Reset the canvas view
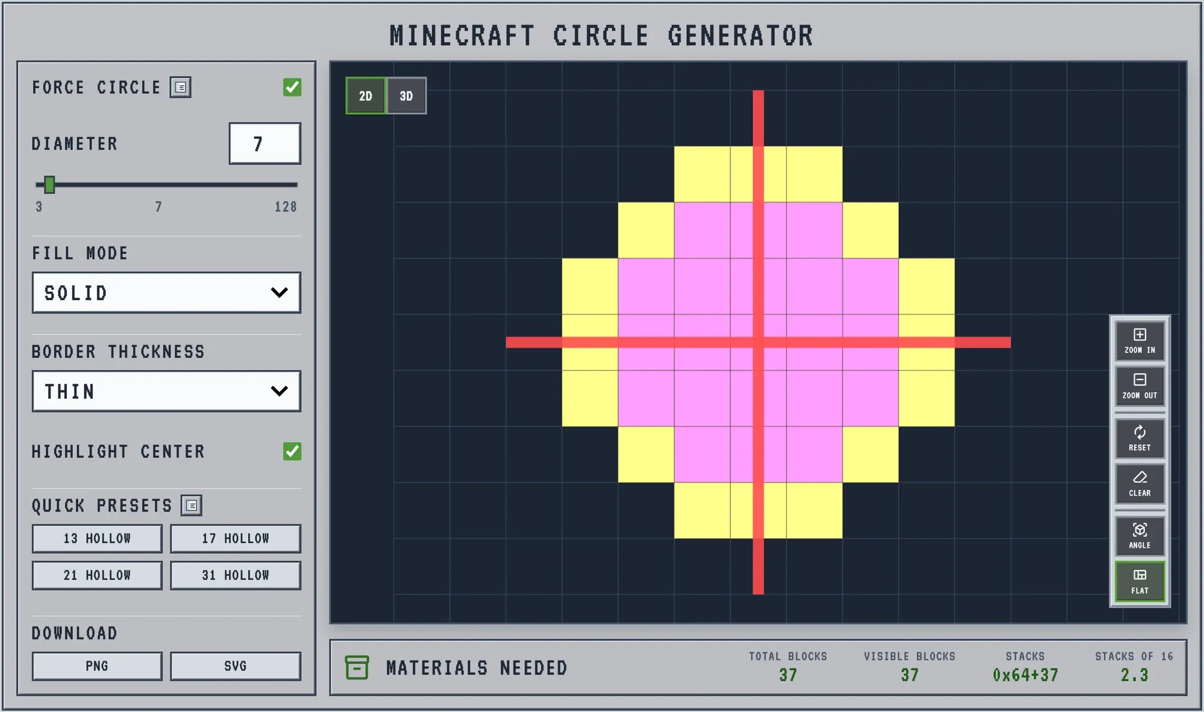Viewport: 1204px width, 712px height. point(1140,439)
